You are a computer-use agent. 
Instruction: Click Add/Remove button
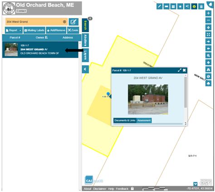(56, 30)
